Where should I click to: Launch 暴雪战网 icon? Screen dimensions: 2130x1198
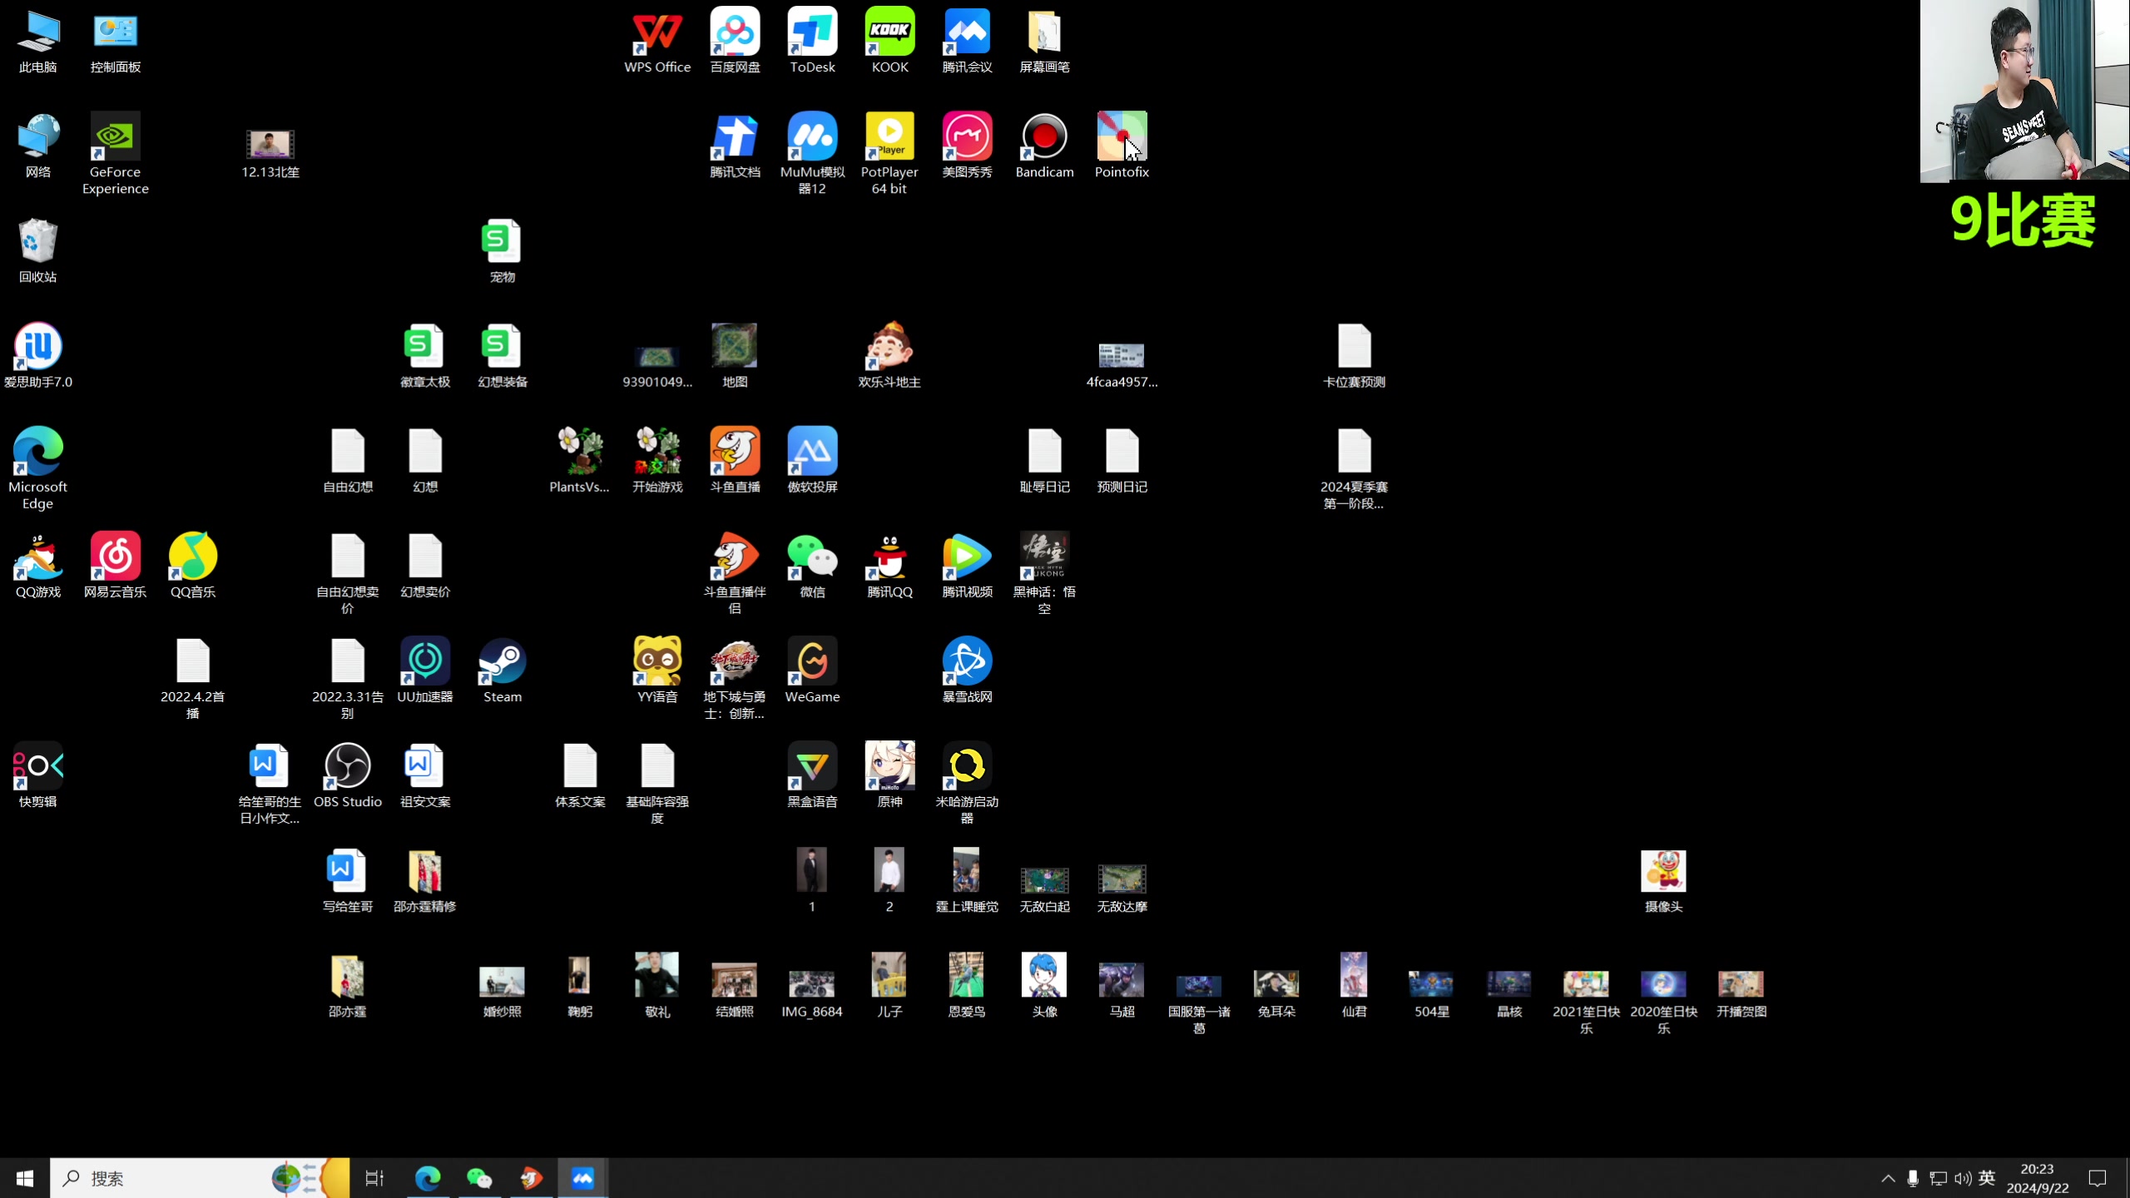tap(967, 671)
